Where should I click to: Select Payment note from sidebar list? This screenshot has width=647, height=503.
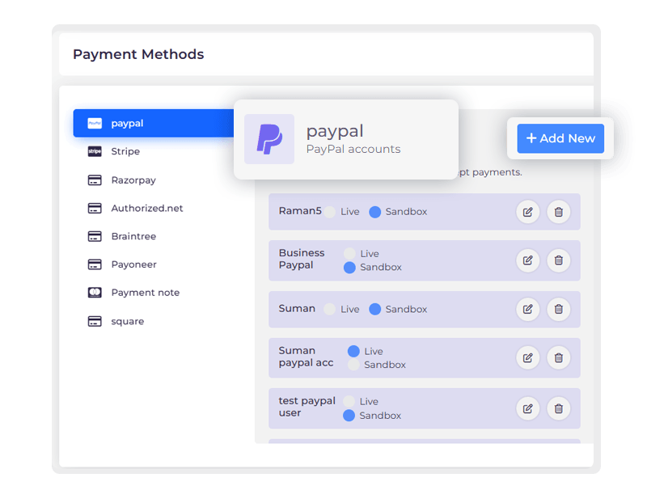pyautogui.click(x=145, y=293)
